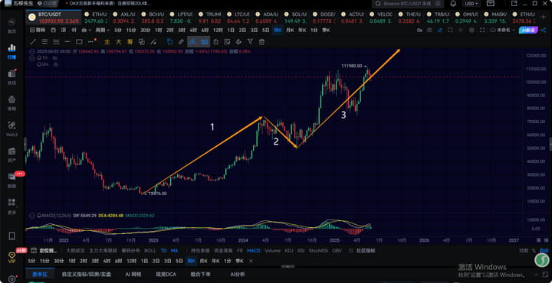Collapse the MACD panel header expander

[x=33, y=215]
